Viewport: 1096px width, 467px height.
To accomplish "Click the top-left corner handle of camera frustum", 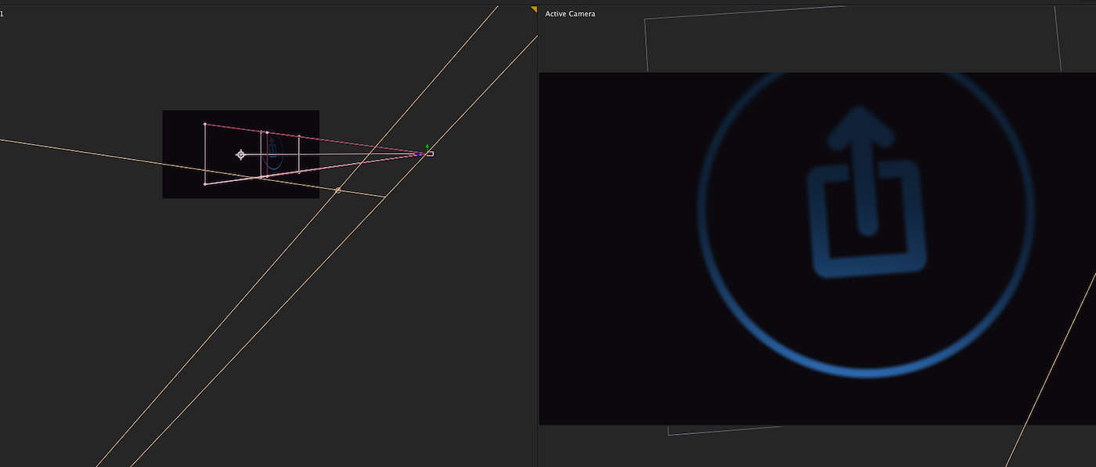I will tap(205, 124).
